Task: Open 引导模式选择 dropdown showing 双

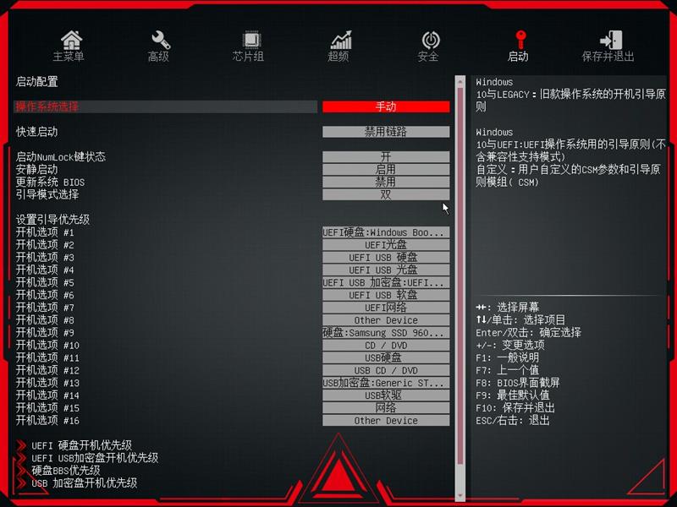Action: 386,194
